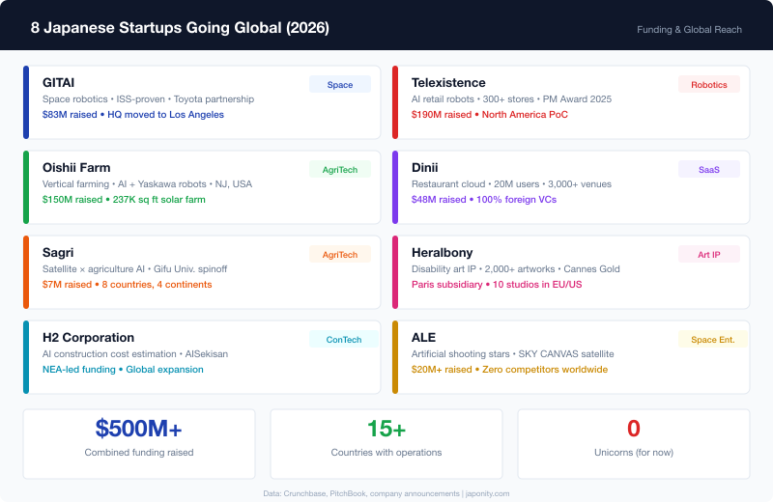Click "$20M+ raised • Zero competitors worldwide"
This screenshot has width=773, height=502.
[510, 370]
